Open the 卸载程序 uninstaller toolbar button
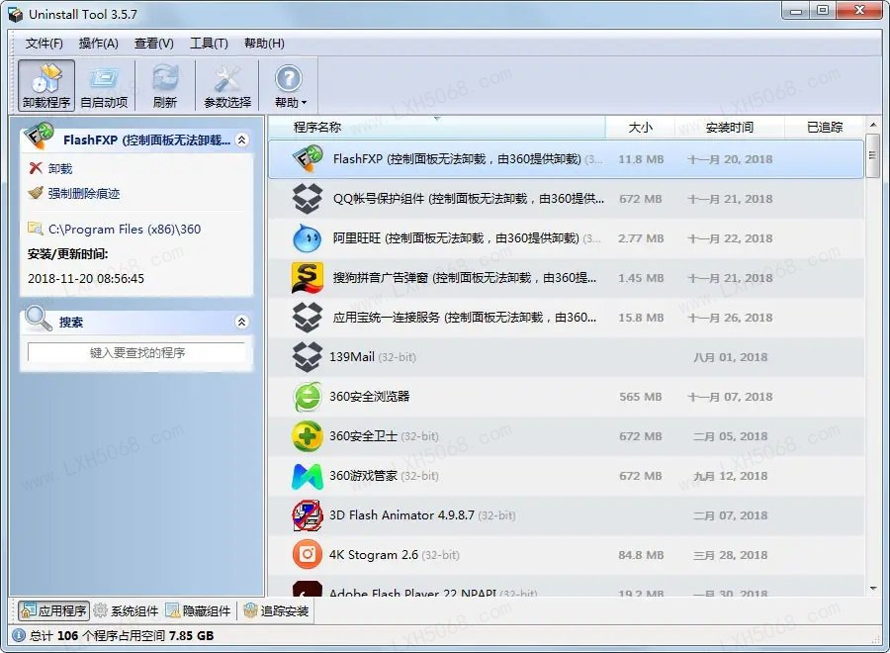The height and width of the screenshot is (653, 890). pyautogui.click(x=46, y=86)
